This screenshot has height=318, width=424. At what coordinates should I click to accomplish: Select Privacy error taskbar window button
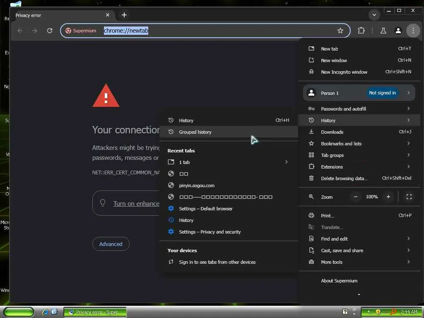click(95, 312)
